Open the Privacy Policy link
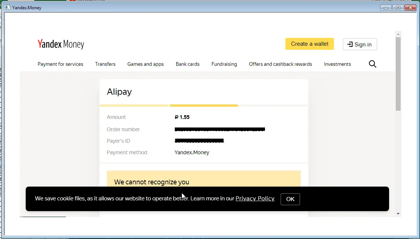Viewport: 420px width, 239px height. coord(255,198)
